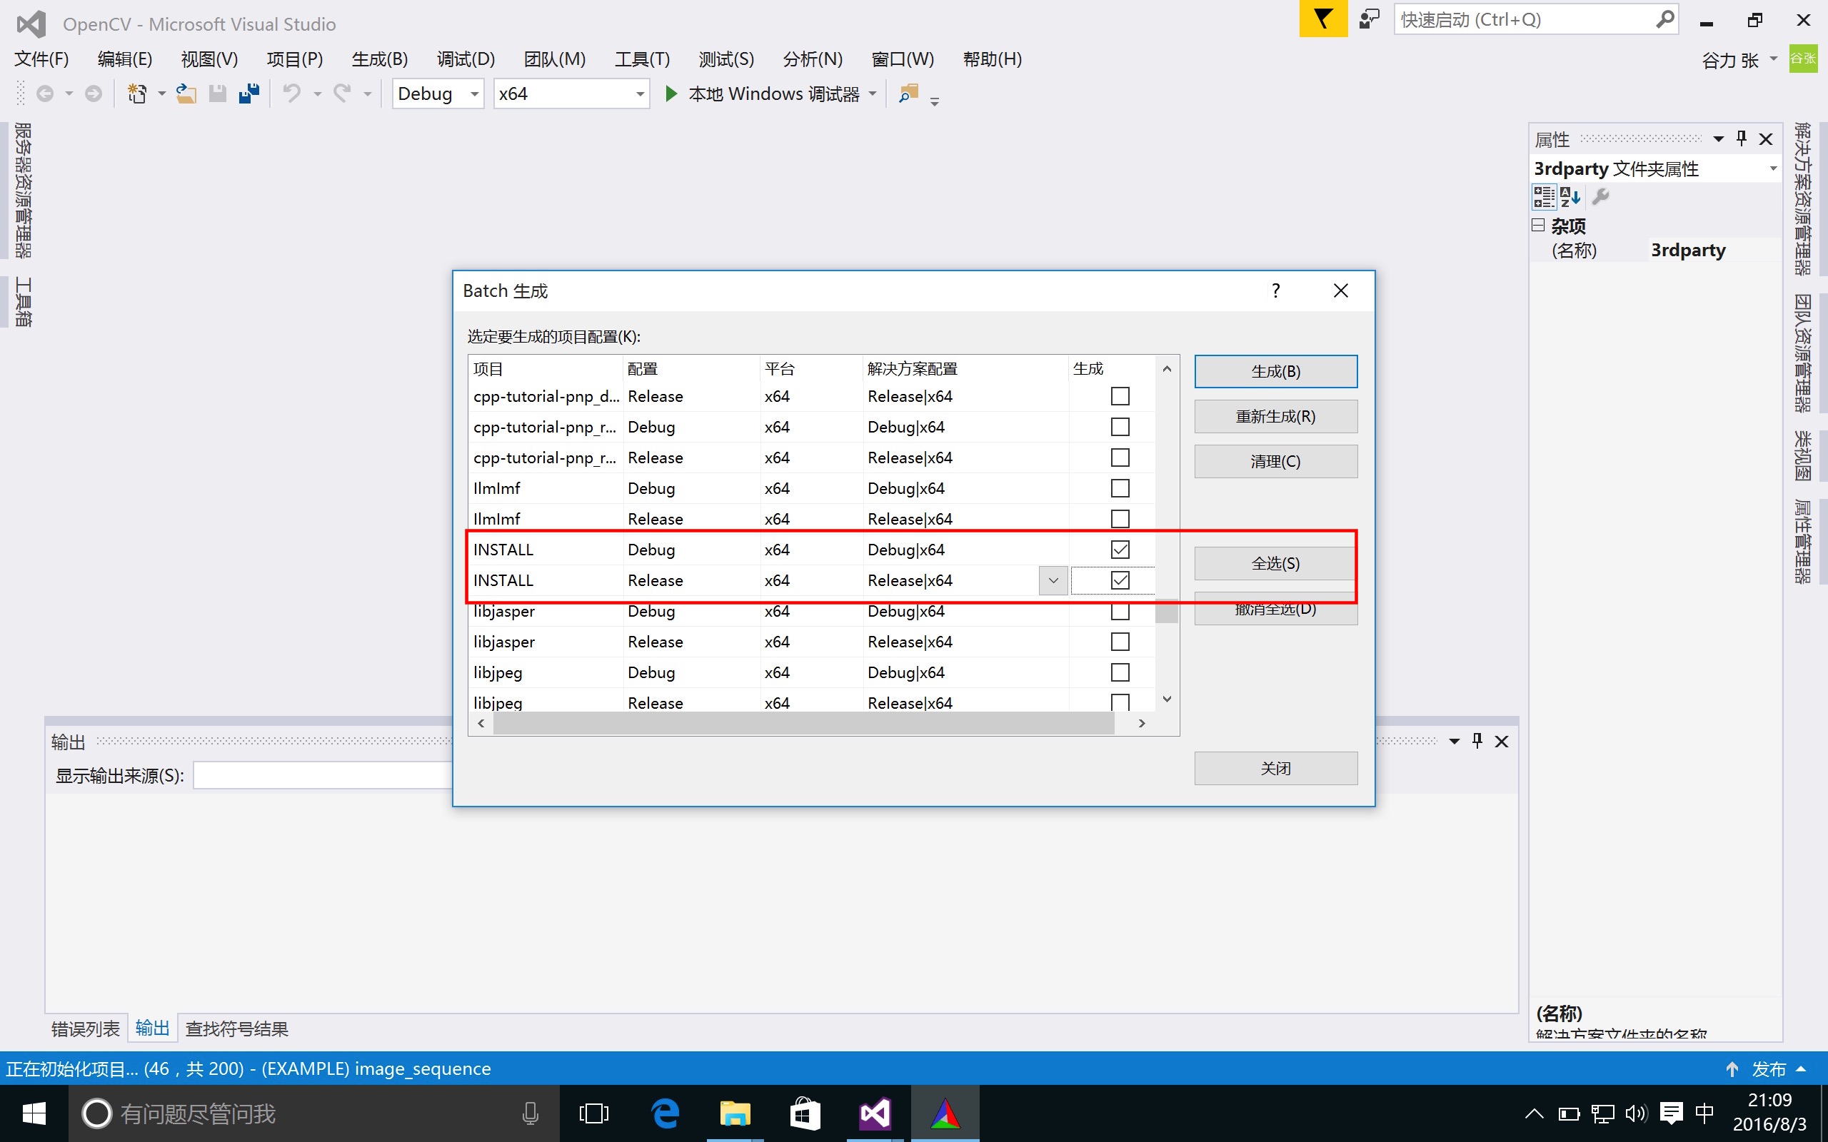Click the 清理(C) clean button
Viewport: 1828px width, 1142px height.
1275,462
